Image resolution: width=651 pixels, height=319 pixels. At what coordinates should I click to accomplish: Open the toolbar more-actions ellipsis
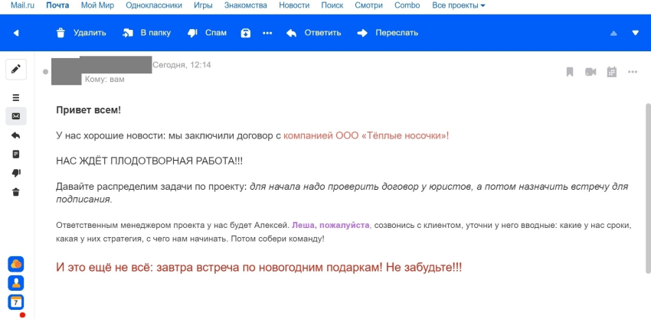(267, 33)
